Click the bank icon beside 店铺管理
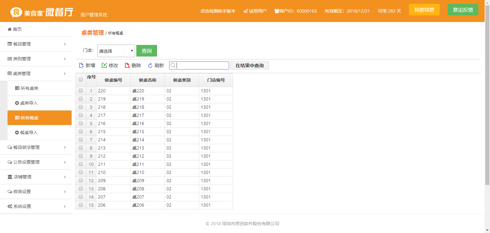490x233 pixels. pos(10,177)
